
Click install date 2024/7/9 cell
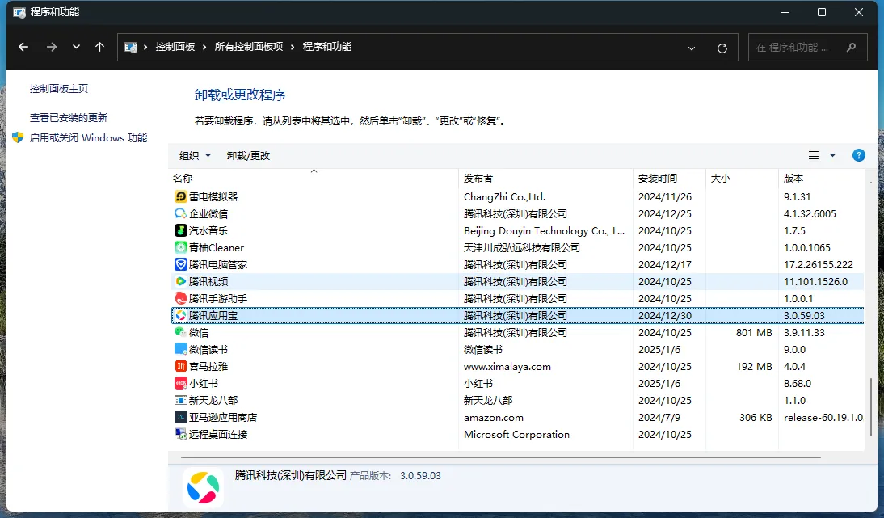659,417
